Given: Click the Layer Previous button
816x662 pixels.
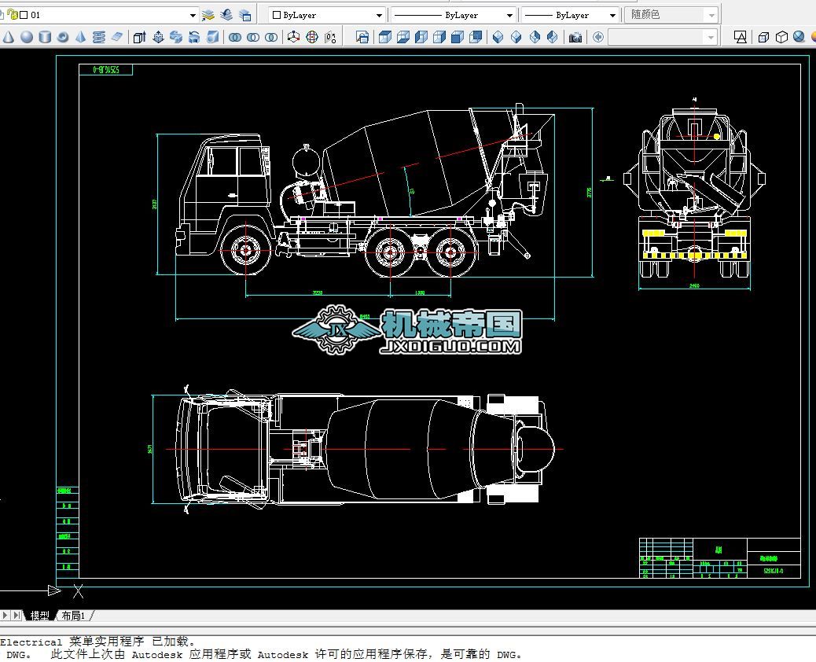Looking at the screenshot, I should click(226, 15).
